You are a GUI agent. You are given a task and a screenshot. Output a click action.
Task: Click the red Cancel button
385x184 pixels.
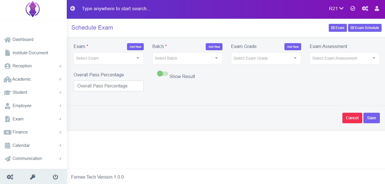click(x=352, y=118)
